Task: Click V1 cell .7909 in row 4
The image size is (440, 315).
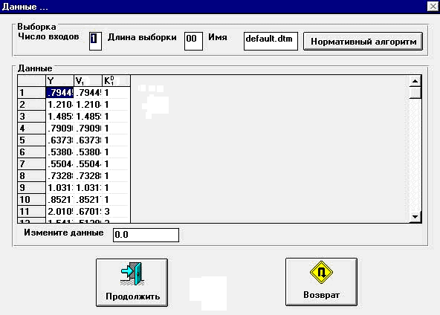Action: [x=88, y=129]
